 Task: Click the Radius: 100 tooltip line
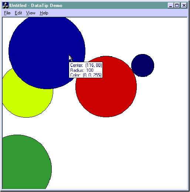pos(82,70)
